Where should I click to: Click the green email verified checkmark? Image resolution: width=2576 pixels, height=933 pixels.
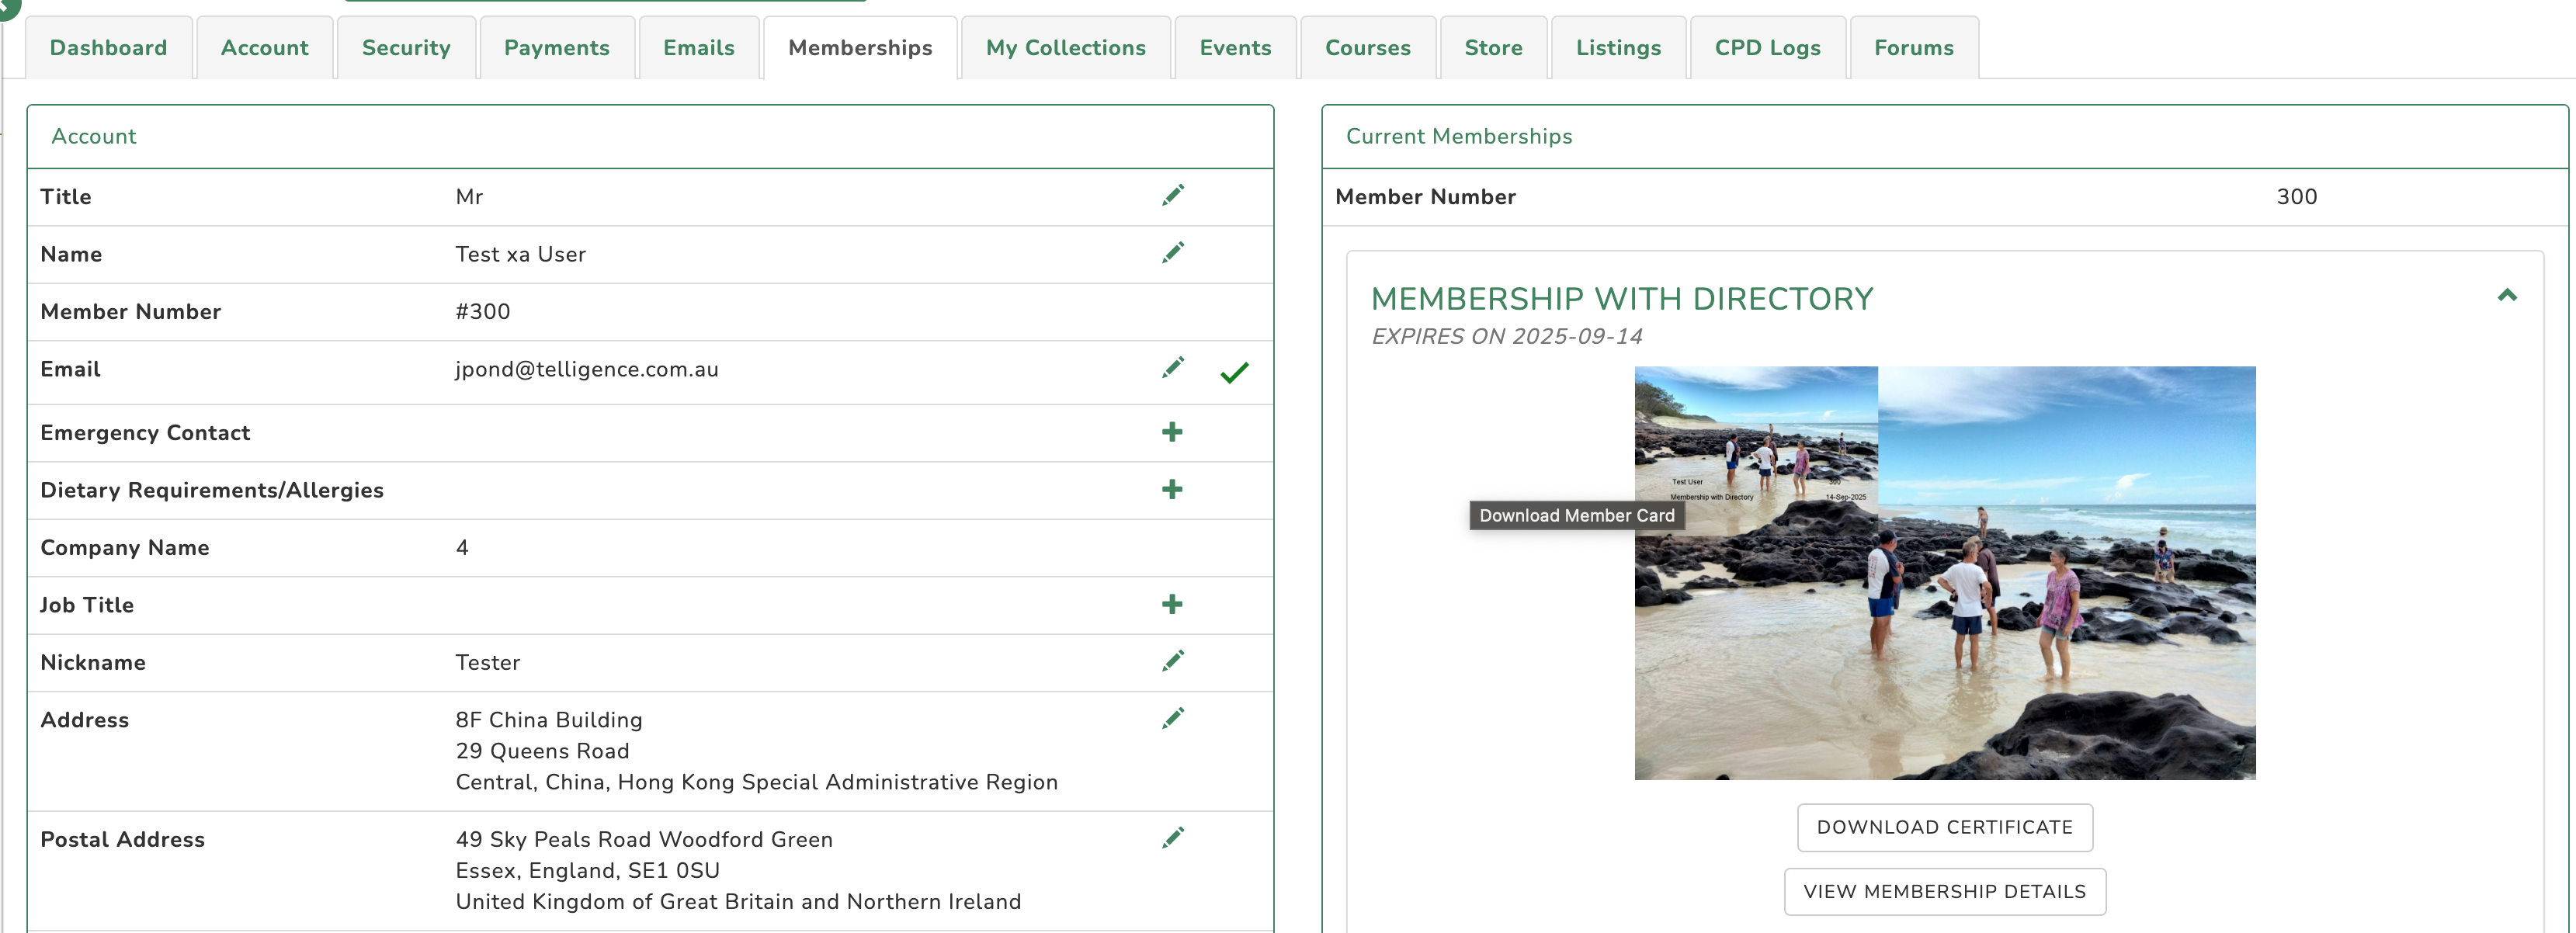(1234, 373)
